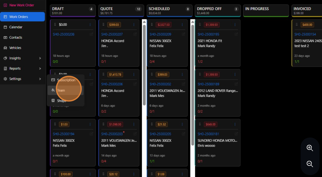Open work order link SH0-25000189
The width and height of the screenshot is (322, 177).
point(209,84)
